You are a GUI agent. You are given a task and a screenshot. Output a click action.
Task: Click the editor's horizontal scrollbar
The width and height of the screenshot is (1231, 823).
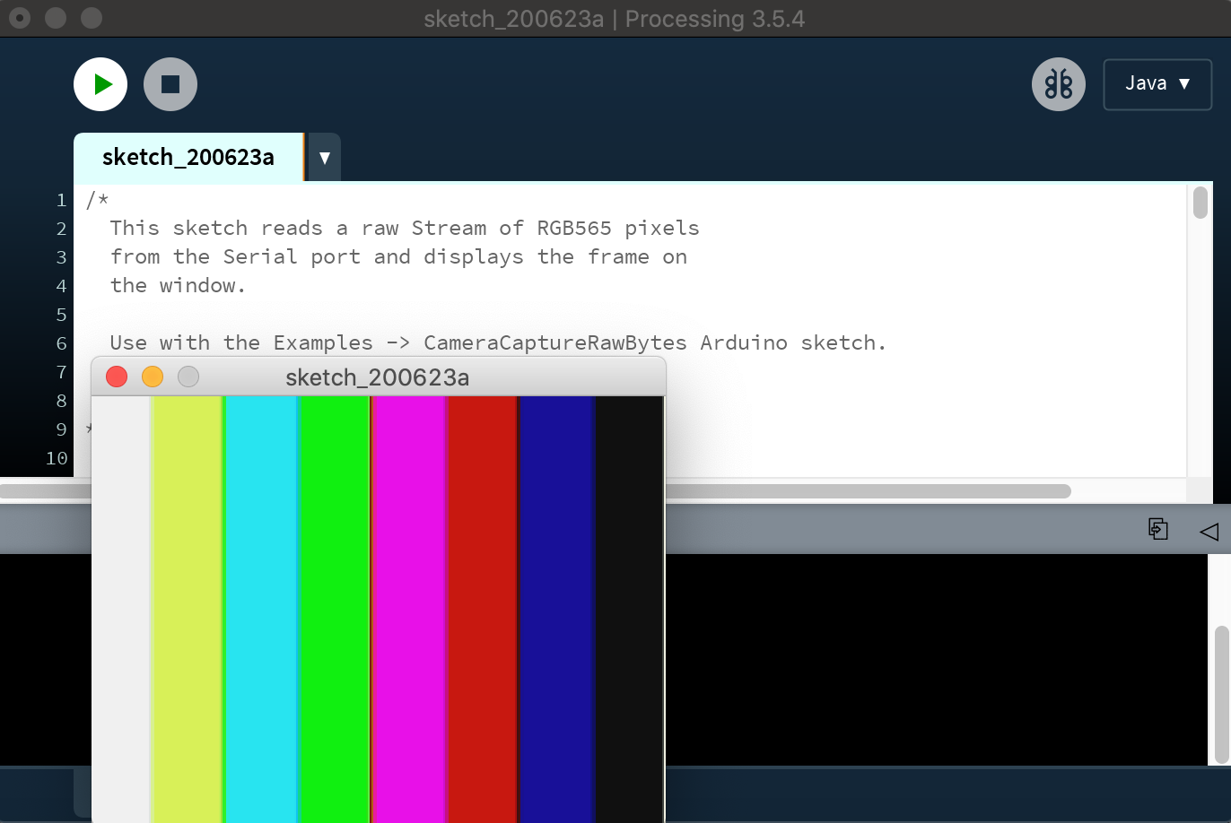[861, 491]
